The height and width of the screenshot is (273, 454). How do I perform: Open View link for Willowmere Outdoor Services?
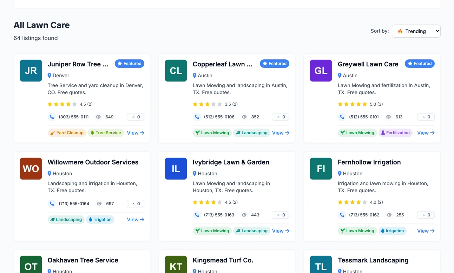tap(136, 220)
